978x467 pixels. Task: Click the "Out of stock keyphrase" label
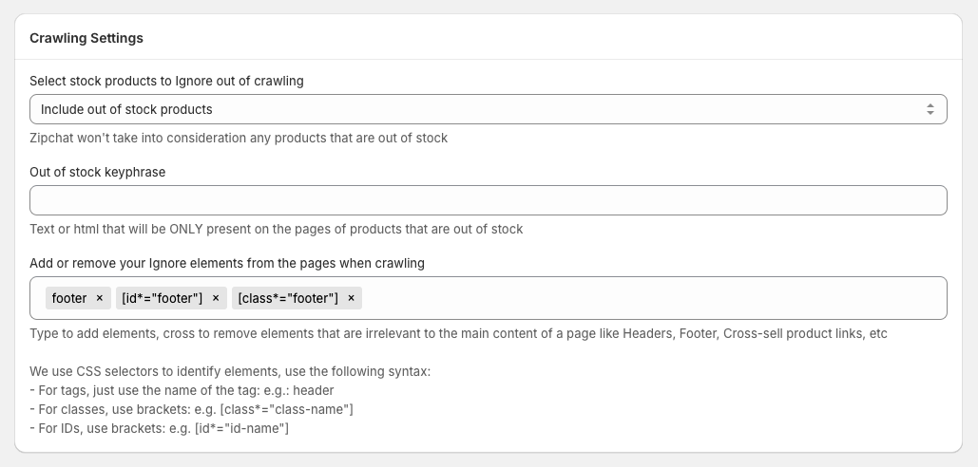[98, 172]
